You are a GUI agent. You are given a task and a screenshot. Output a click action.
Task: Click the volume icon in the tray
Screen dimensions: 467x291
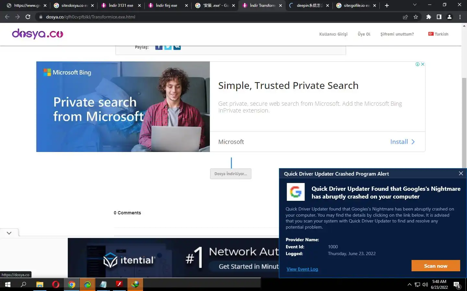[x=425, y=285]
